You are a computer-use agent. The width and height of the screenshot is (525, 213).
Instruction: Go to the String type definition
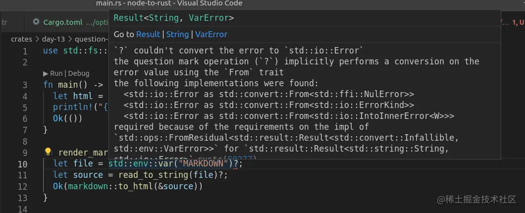point(177,34)
